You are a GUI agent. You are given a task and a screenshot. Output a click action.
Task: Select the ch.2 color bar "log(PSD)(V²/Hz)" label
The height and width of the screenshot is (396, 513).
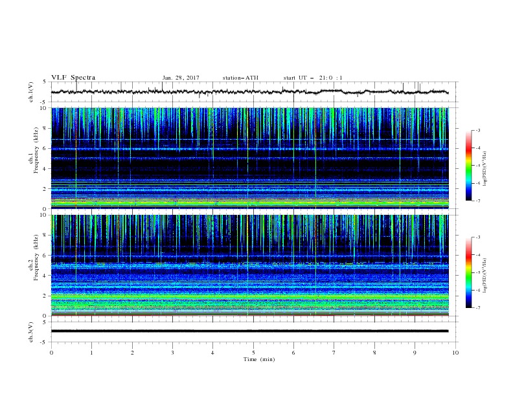point(484,276)
